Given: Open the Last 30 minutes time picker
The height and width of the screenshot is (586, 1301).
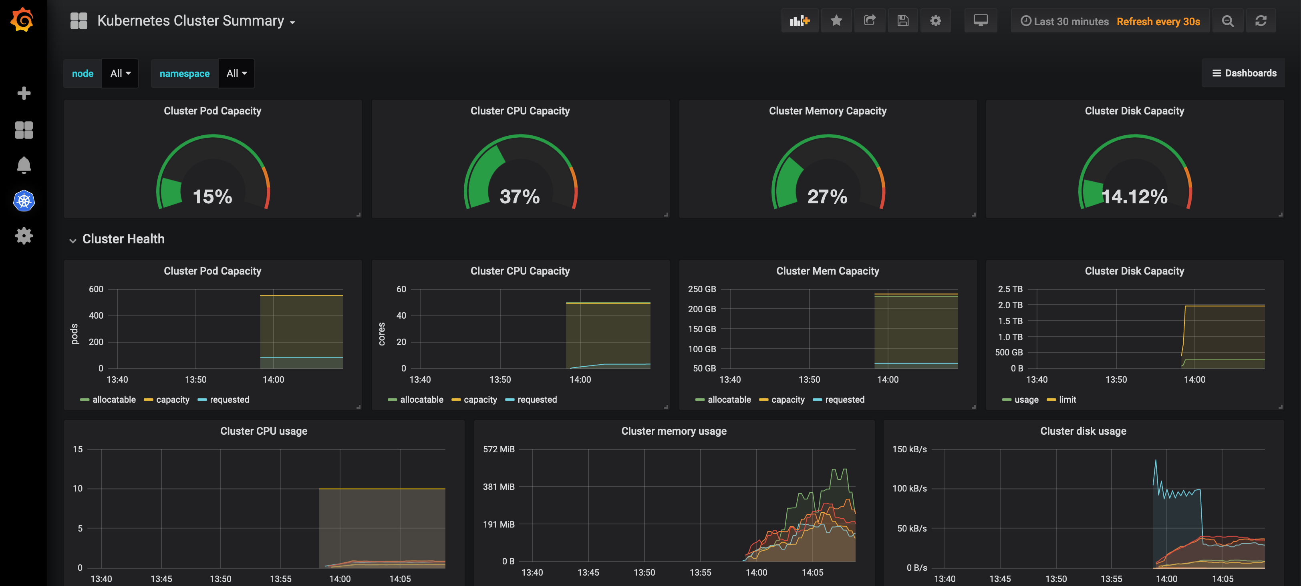Looking at the screenshot, I should [1064, 21].
